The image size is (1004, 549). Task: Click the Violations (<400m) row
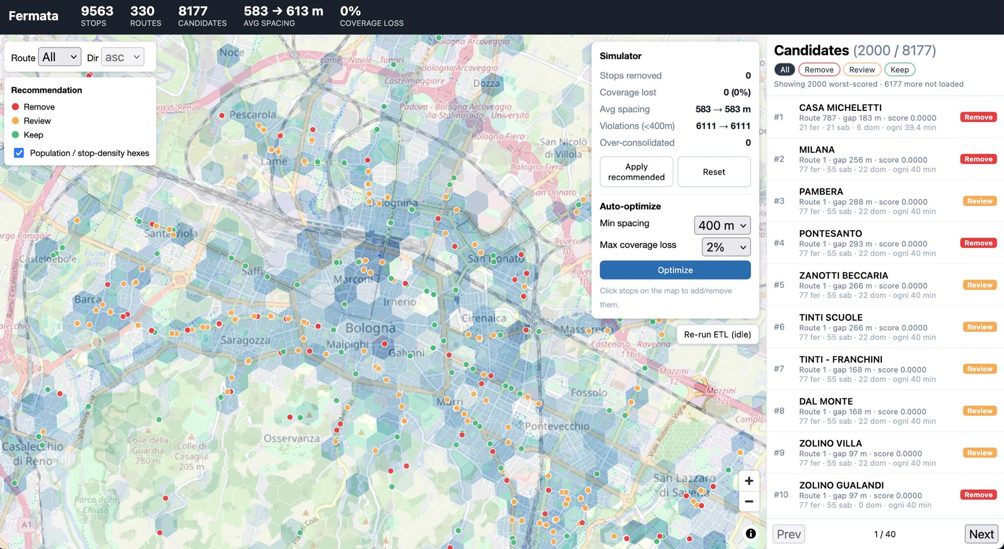coord(675,126)
